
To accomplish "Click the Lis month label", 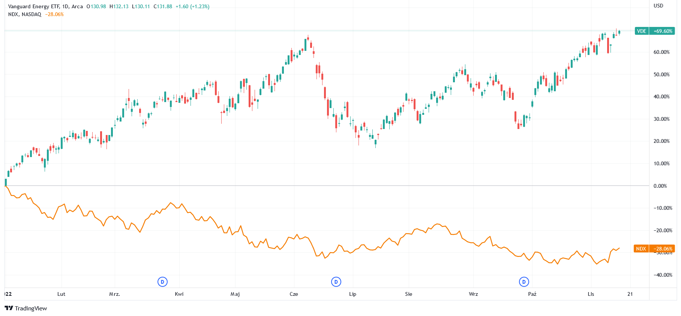I will [591, 294].
